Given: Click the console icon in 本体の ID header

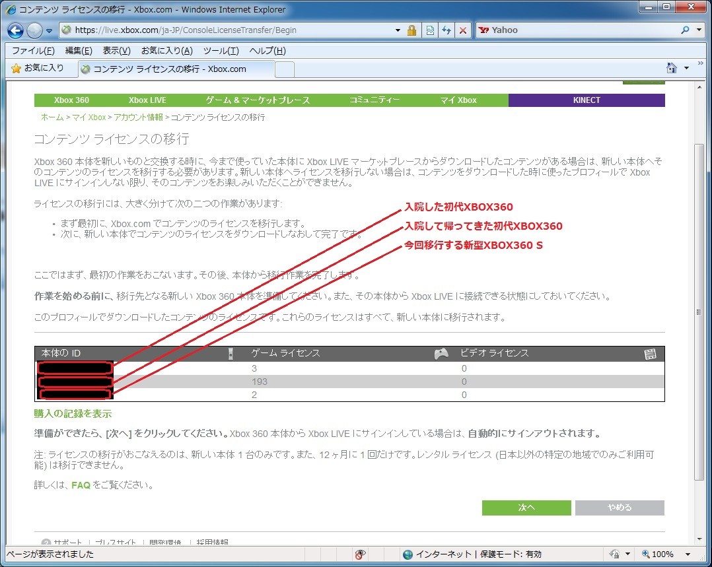Looking at the screenshot, I should click(x=231, y=354).
